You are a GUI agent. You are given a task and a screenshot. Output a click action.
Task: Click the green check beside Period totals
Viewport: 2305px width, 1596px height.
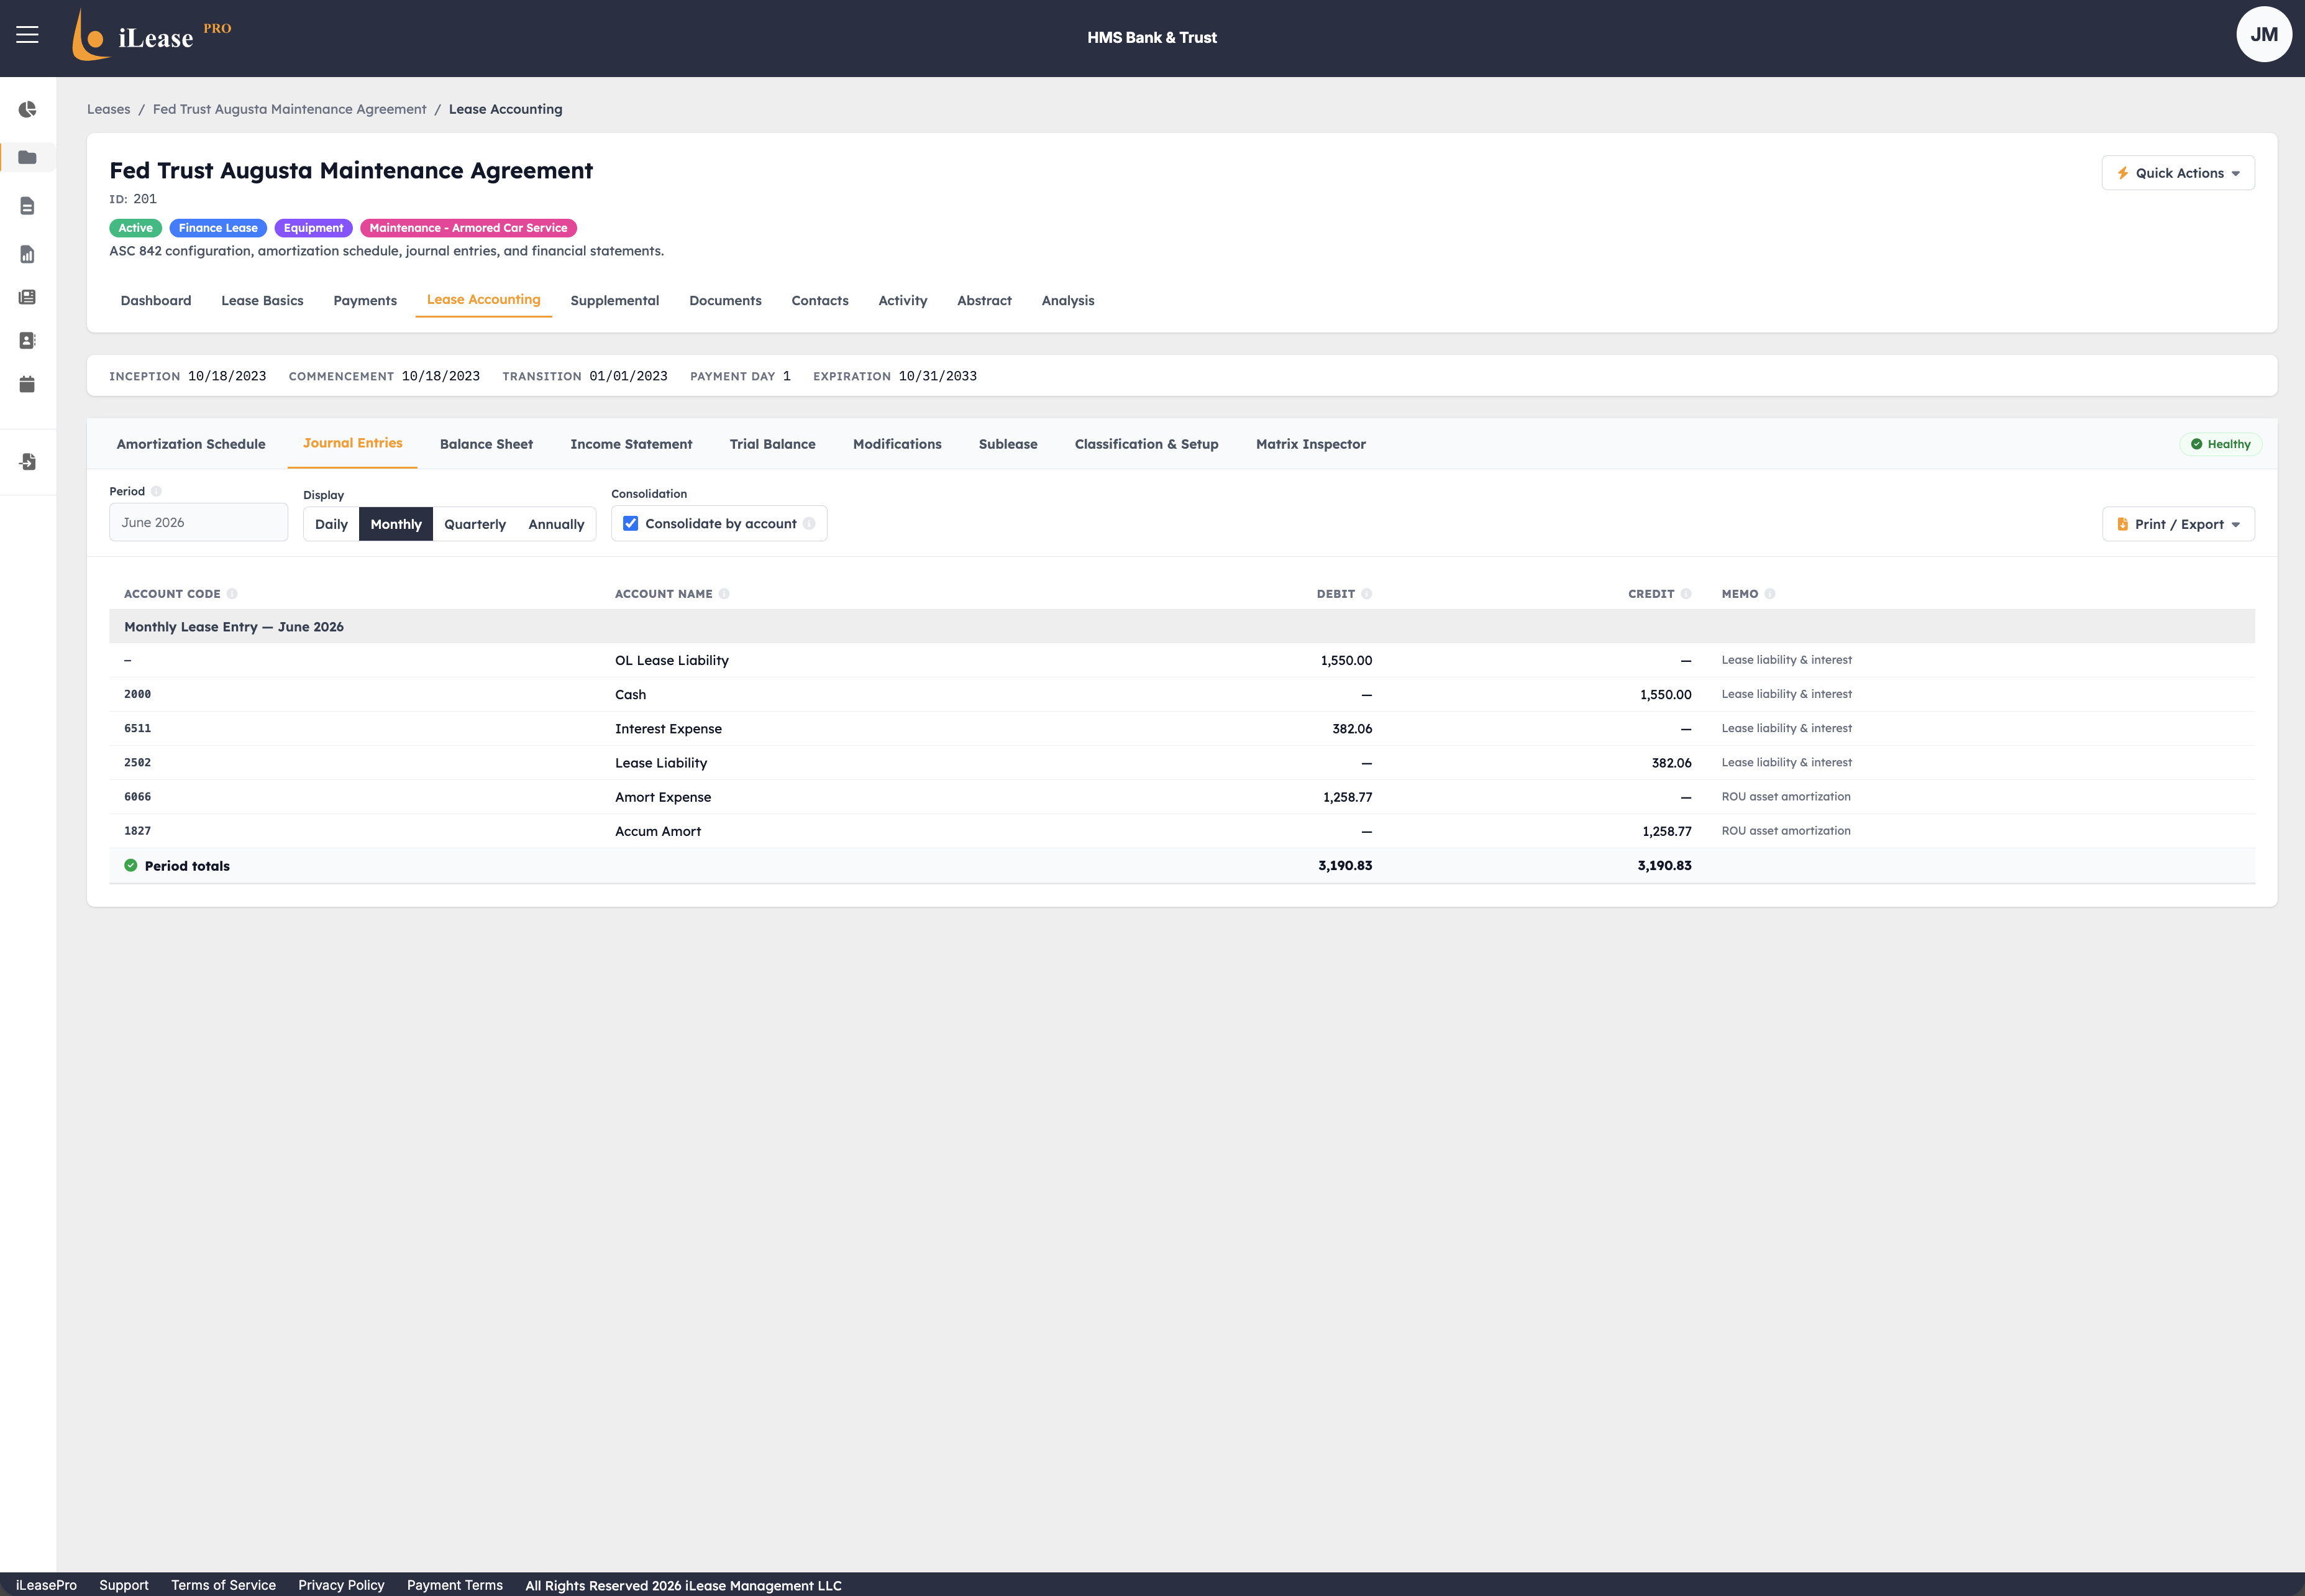tap(131, 866)
